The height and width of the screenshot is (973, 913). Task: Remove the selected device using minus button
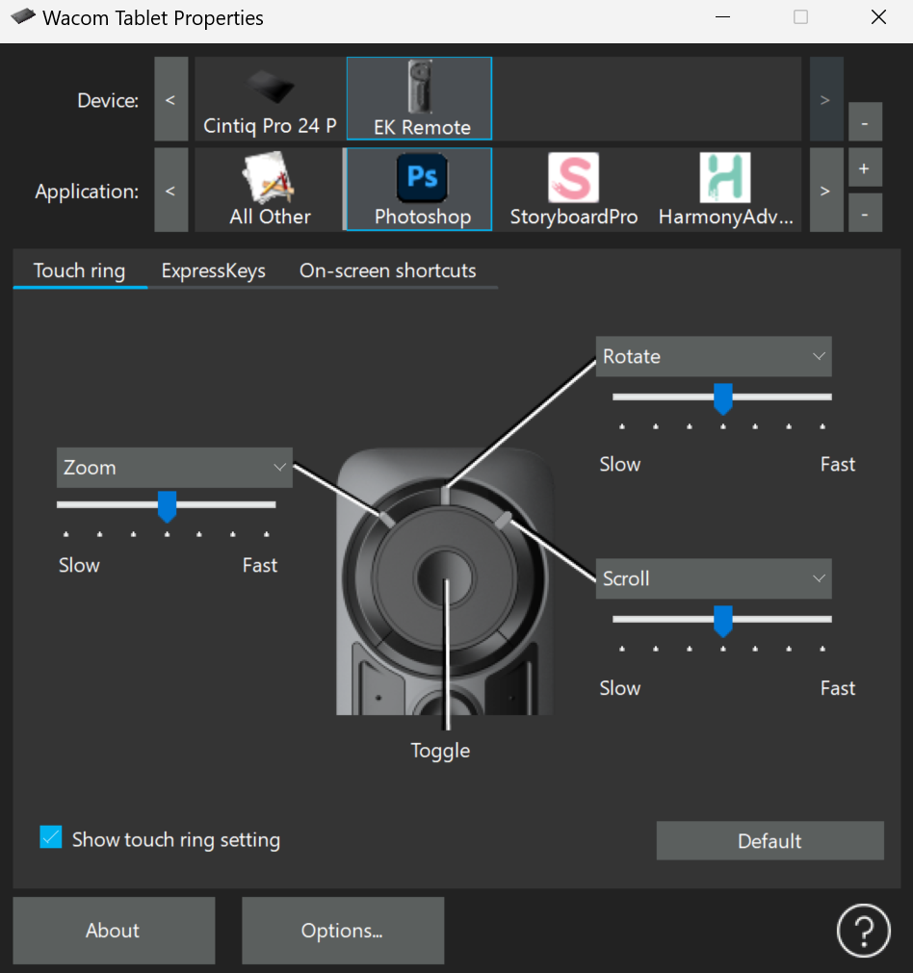click(x=865, y=122)
